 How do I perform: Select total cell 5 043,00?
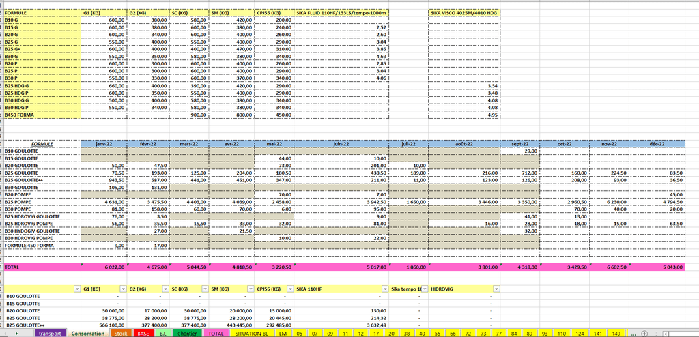pos(657,267)
